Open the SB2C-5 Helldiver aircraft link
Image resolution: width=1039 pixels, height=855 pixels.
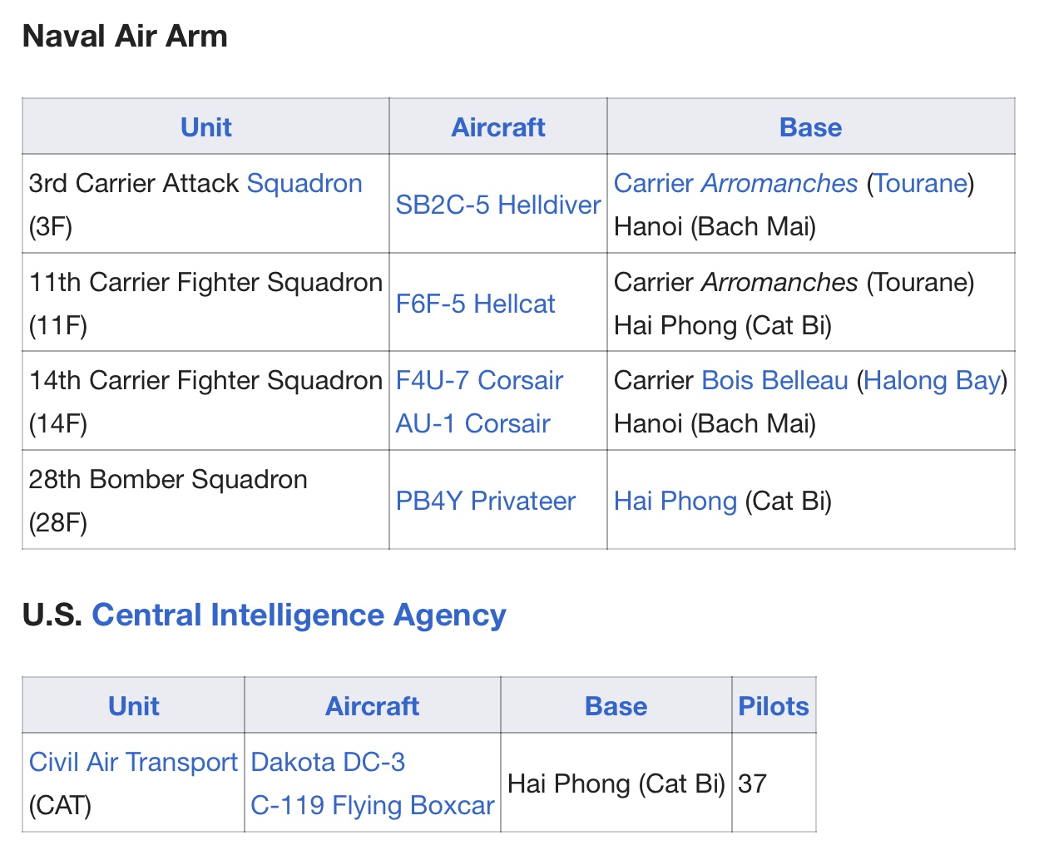tap(498, 205)
